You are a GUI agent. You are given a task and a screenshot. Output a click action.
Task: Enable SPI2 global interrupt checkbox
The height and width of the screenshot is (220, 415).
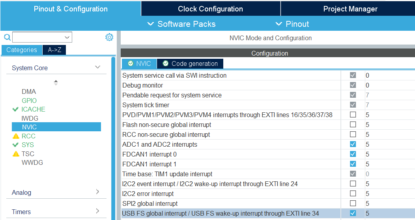click(353, 203)
